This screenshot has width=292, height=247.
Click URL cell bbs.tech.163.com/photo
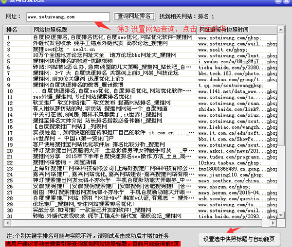tap(237, 73)
